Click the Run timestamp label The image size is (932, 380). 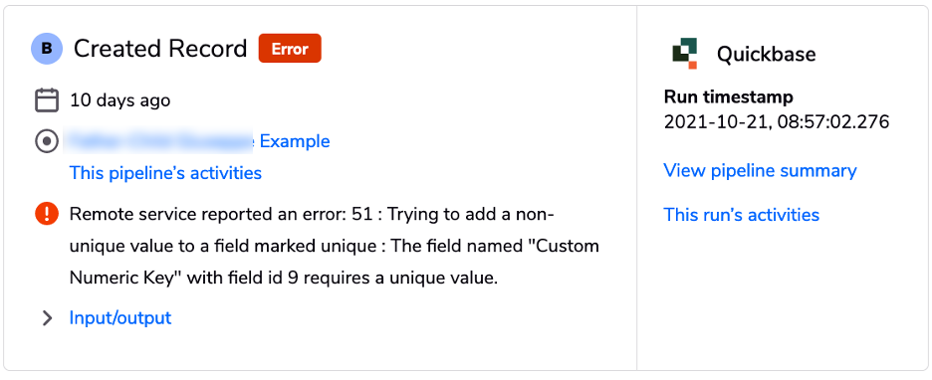pyautogui.click(x=728, y=96)
